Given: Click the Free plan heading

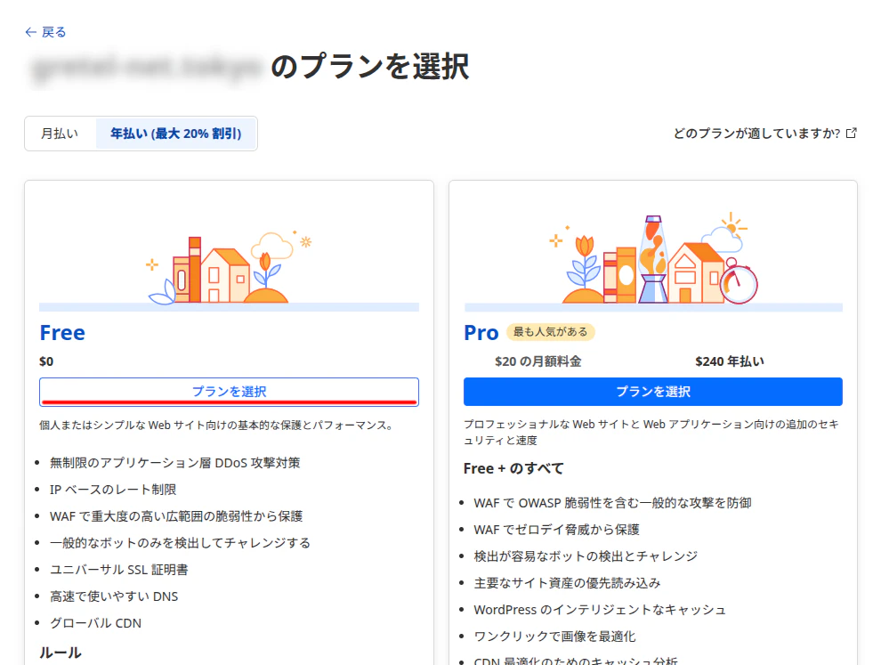Looking at the screenshot, I should (x=62, y=333).
